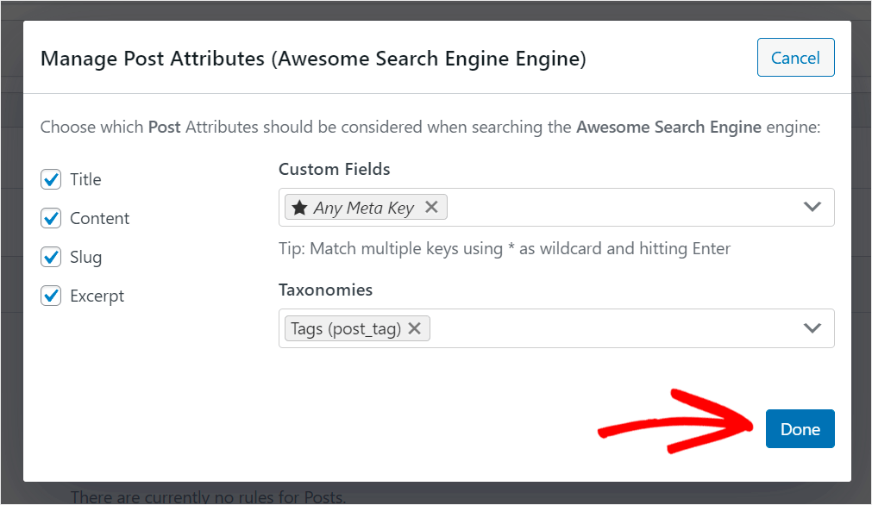This screenshot has height=505, width=872.
Task: Click the star icon on Any Meta Key
Action: coord(299,208)
